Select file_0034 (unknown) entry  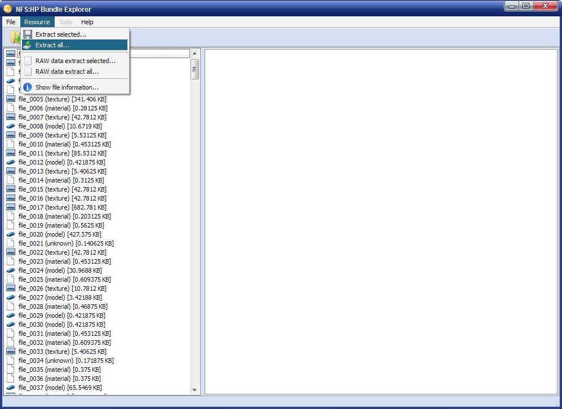66,361
